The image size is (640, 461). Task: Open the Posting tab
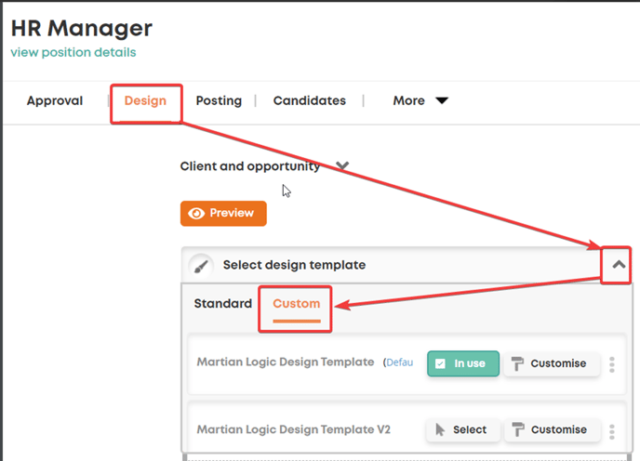(219, 100)
